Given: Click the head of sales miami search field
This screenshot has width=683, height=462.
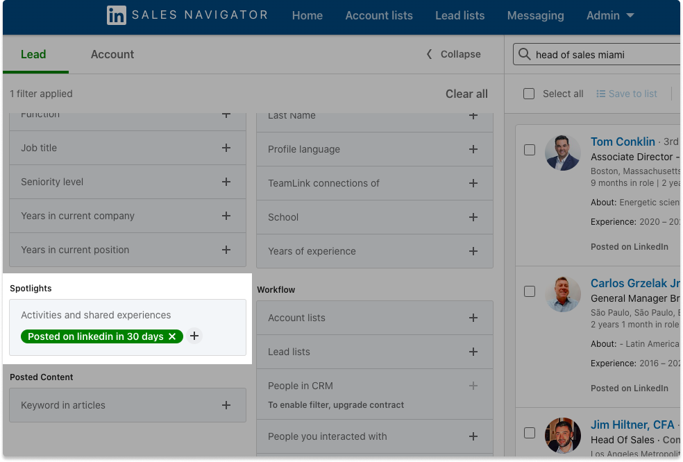Looking at the screenshot, I should [x=597, y=54].
